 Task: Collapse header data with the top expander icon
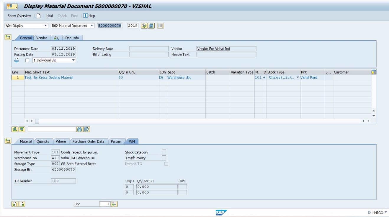pos(8,37)
